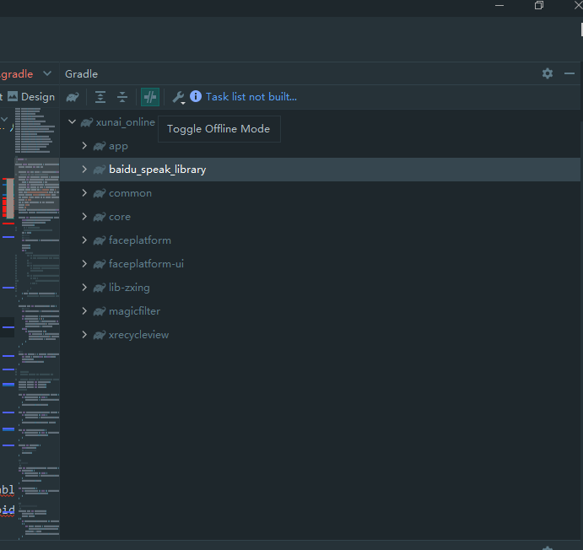Expand the app module
The image size is (583, 550).
[x=84, y=146]
